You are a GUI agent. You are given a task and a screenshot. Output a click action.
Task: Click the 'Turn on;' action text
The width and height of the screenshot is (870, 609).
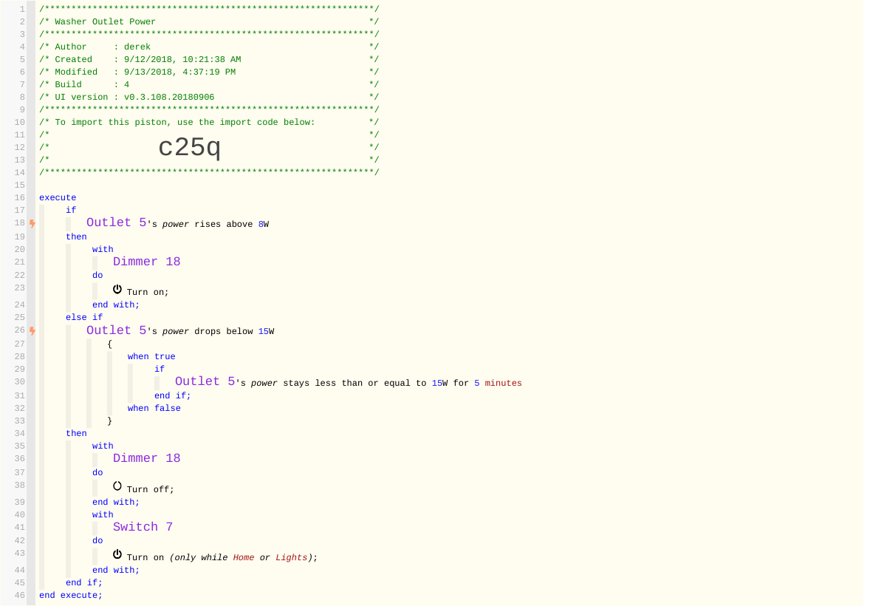[148, 293]
